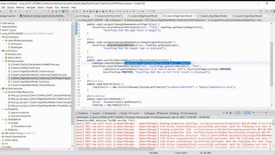Minimize the Package Explorer panel

[68, 15]
